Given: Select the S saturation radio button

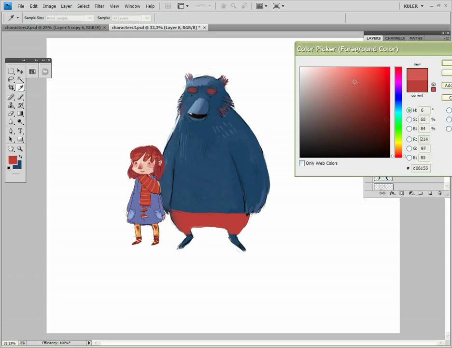Looking at the screenshot, I should pyautogui.click(x=409, y=119).
